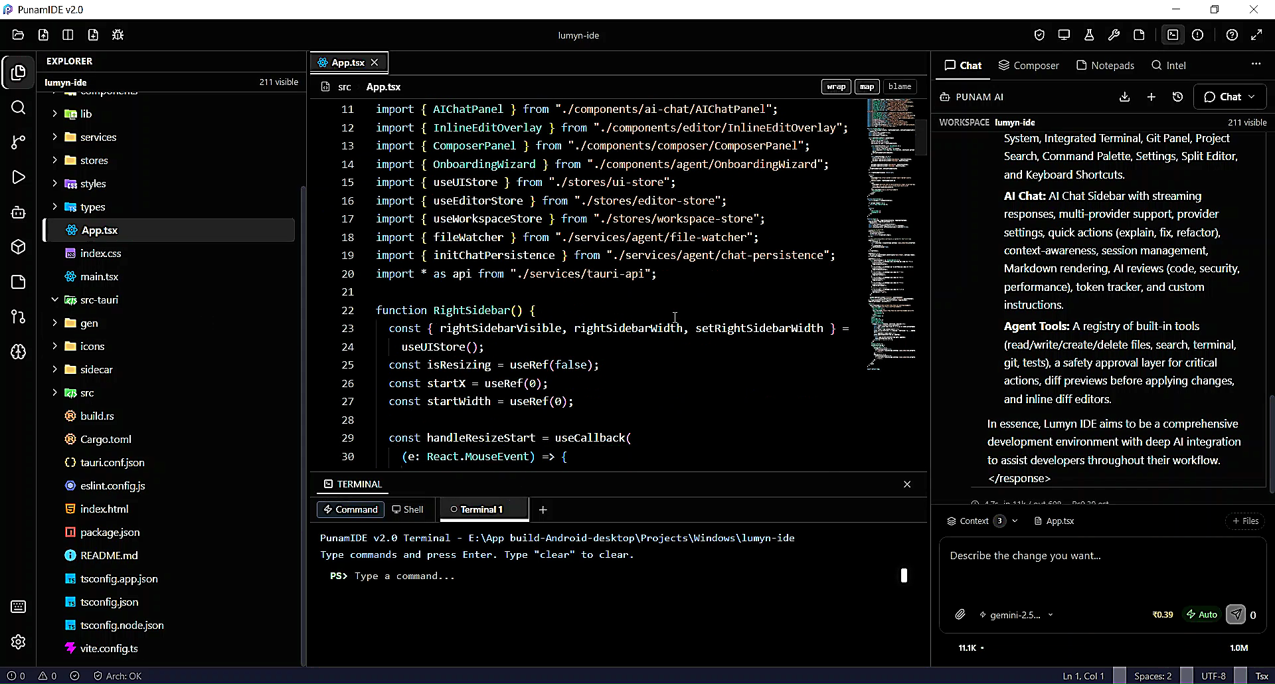The height and width of the screenshot is (684, 1275).
Task: Toggle blame annotations button
Action: tap(900, 86)
